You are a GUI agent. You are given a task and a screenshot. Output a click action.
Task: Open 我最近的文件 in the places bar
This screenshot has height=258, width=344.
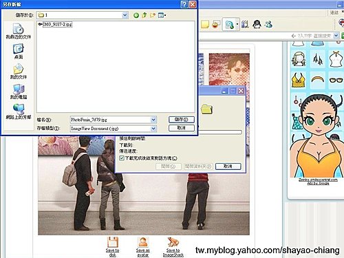(x=19, y=31)
